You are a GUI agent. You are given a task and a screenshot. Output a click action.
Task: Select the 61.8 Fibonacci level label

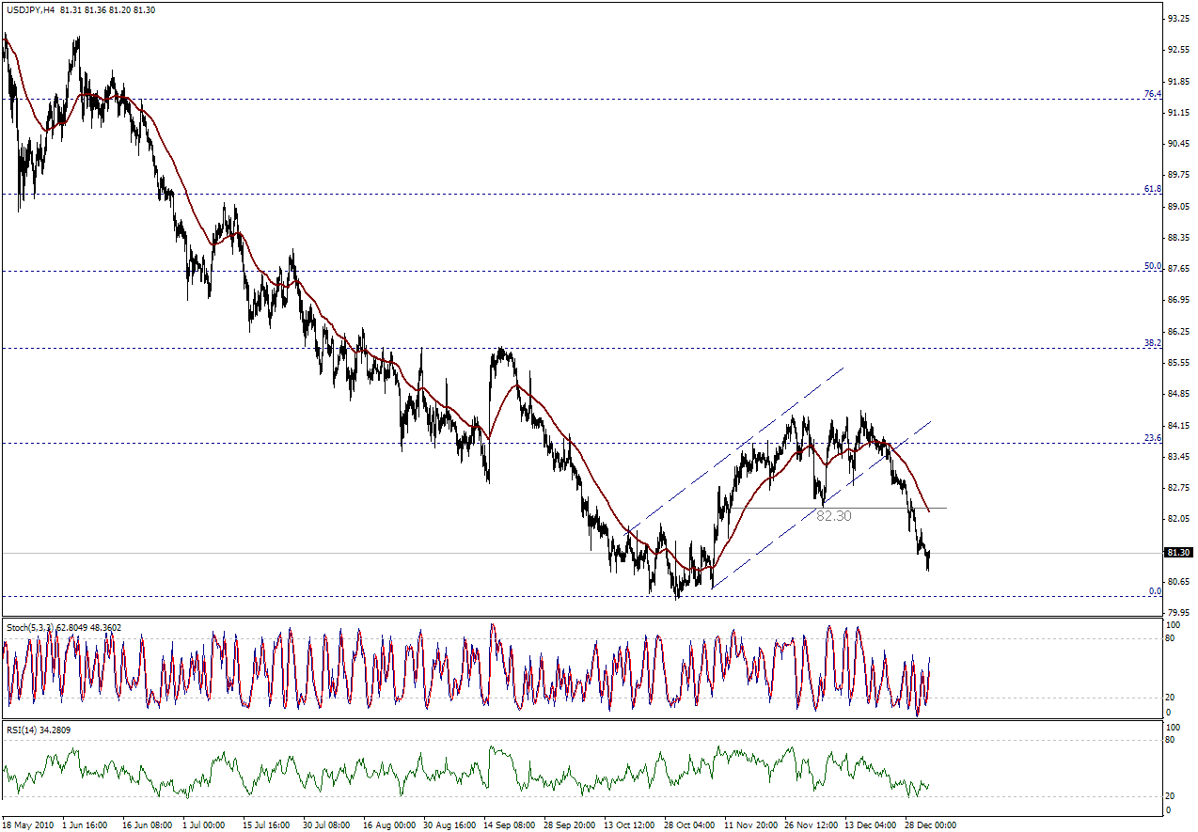pos(1152,189)
